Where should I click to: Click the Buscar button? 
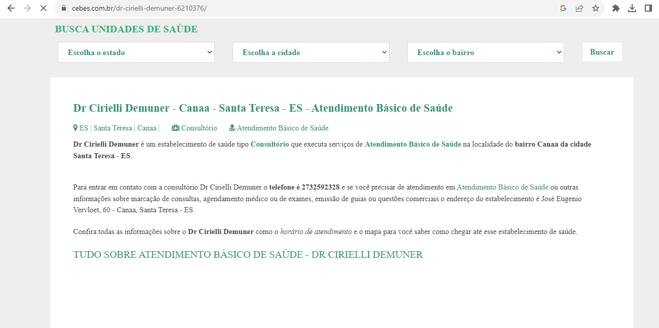click(602, 52)
